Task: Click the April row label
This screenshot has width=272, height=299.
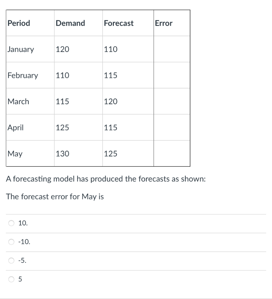Action: 15,128
